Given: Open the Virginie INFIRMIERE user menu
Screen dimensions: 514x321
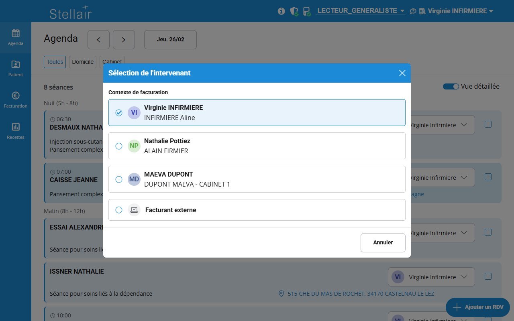Looking at the screenshot, I should click(x=460, y=11).
